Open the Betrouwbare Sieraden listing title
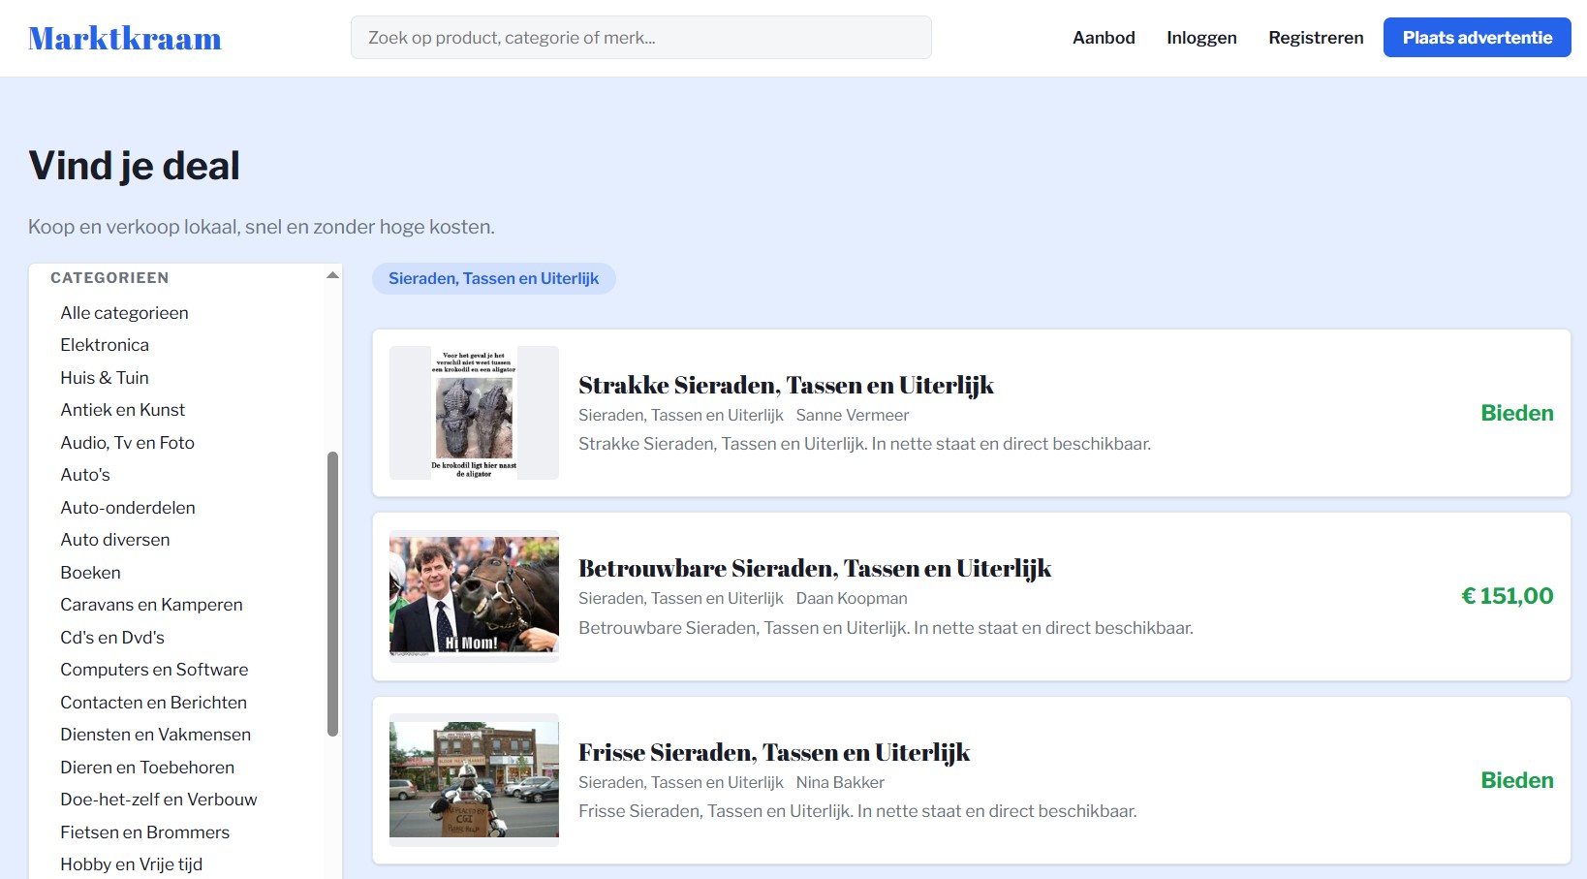Screen dimensions: 1587x879 click(x=814, y=569)
